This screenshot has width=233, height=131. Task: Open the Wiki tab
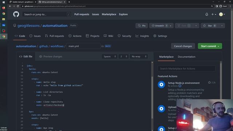108,36
